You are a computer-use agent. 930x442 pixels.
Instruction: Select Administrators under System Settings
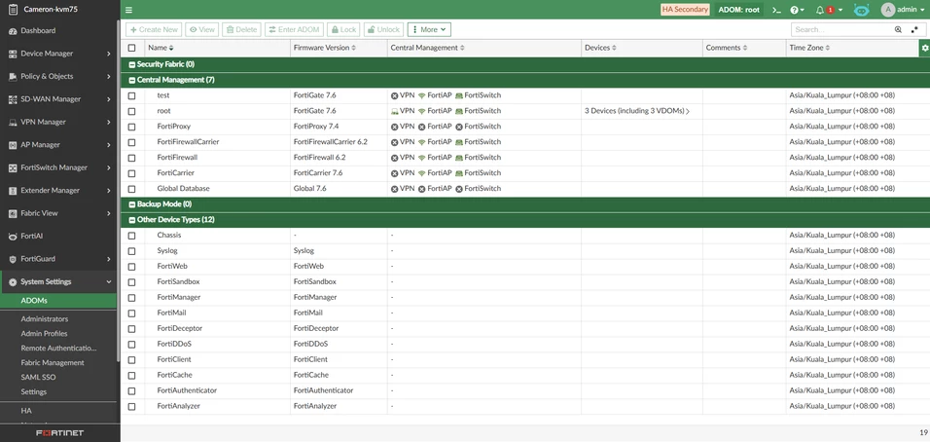point(45,318)
